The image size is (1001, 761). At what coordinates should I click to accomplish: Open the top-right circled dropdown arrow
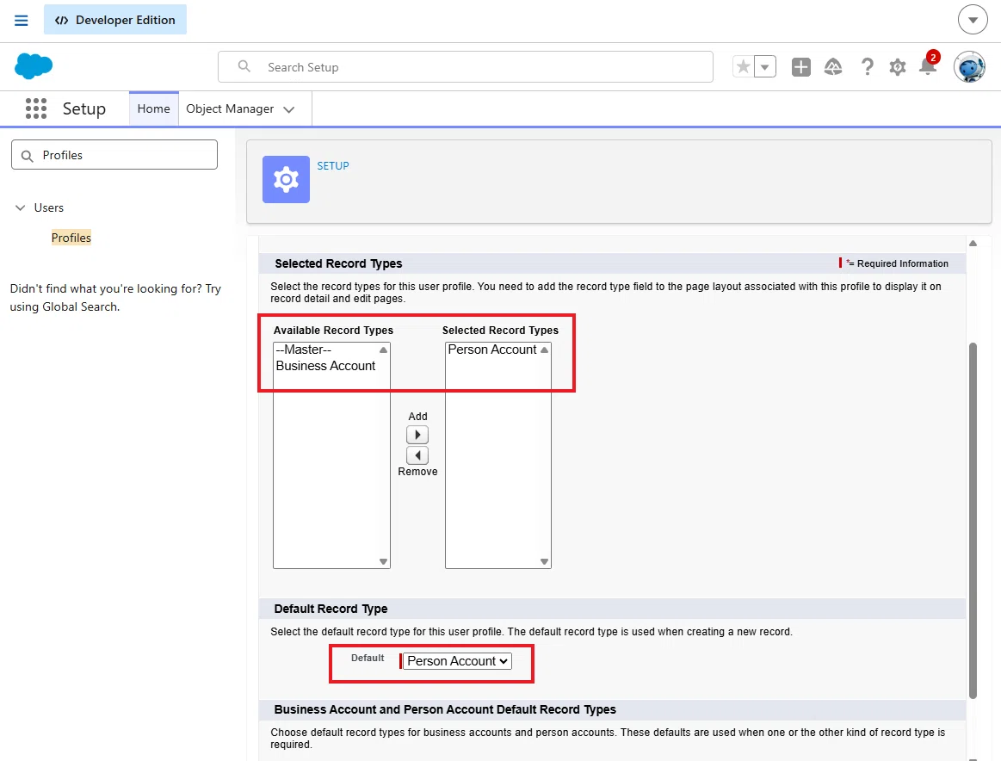click(973, 20)
